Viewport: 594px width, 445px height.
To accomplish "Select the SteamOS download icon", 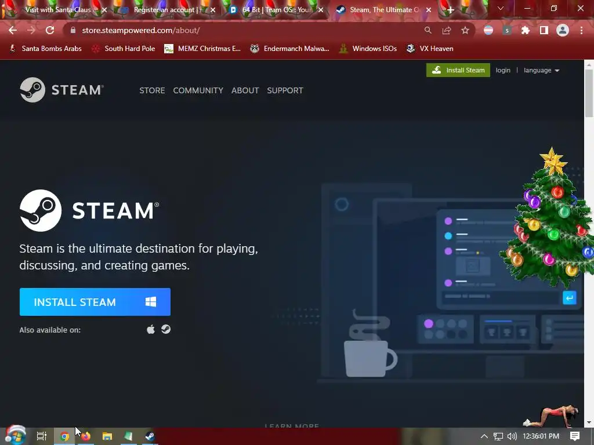I will (x=166, y=329).
